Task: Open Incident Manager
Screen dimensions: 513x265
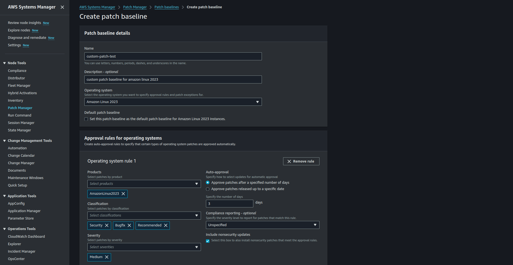Action: (x=22, y=252)
